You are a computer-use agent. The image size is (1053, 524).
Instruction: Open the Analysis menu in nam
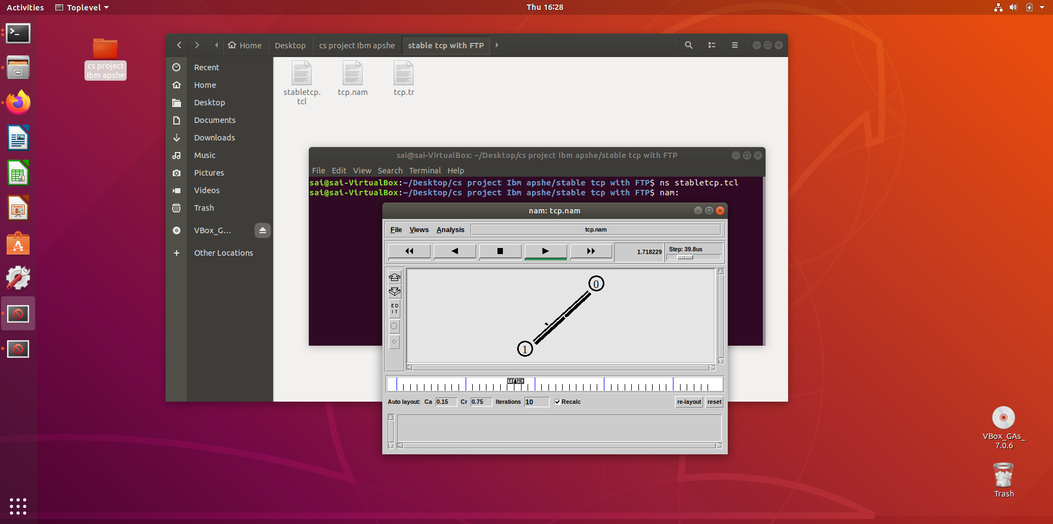(450, 229)
